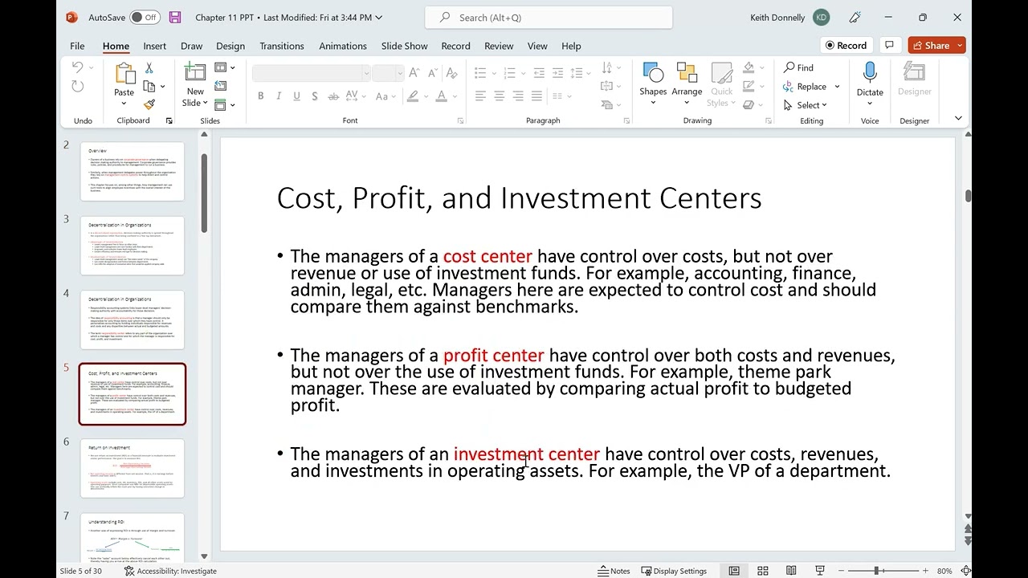Switch to Normal view in status bar
This screenshot has height=578, width=1028.
coord(734,571)
